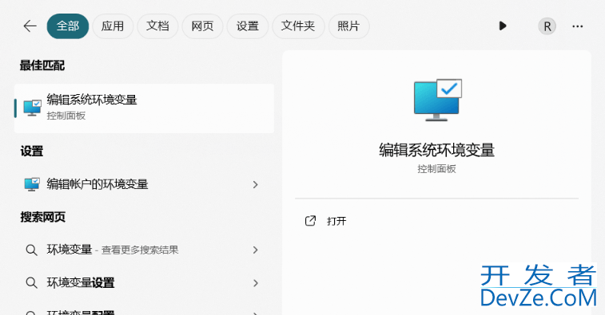This screenshot has width=605, height=315.
Task: Click the large monitor icon in the preview pane
Action: (437, 100)
